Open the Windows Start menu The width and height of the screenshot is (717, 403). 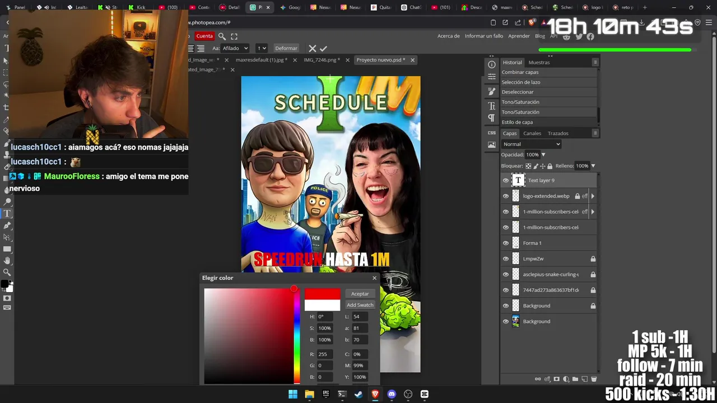click(293, 394)
